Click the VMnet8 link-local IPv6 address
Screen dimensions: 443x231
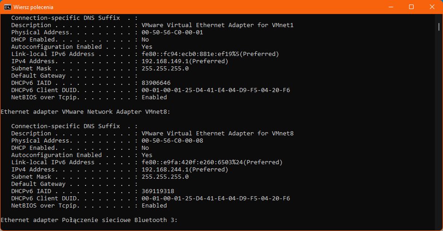pos(212,162)
